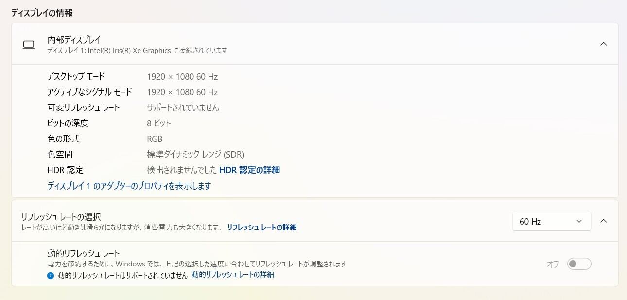The image size is (627, 300).
Task: Click the blue info icon beside 動的リフレッシュ レート notice
Action: point(50,275)
